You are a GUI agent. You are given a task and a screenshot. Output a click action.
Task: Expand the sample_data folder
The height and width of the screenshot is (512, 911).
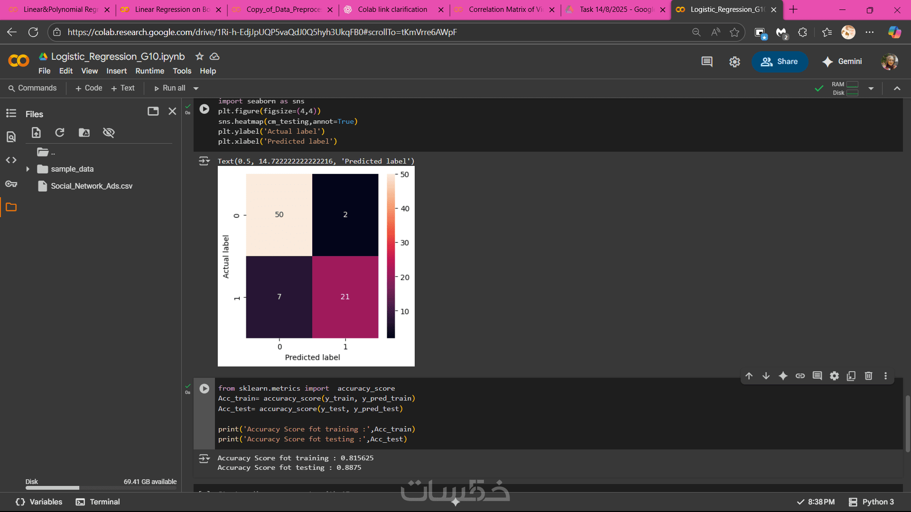(28, 169)
